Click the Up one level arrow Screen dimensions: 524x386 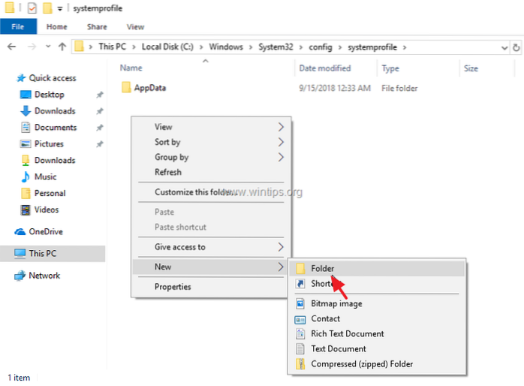point(61,47)
